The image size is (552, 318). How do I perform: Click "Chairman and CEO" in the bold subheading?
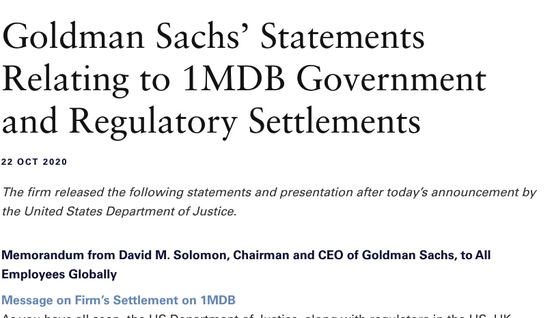pos(288,255)
